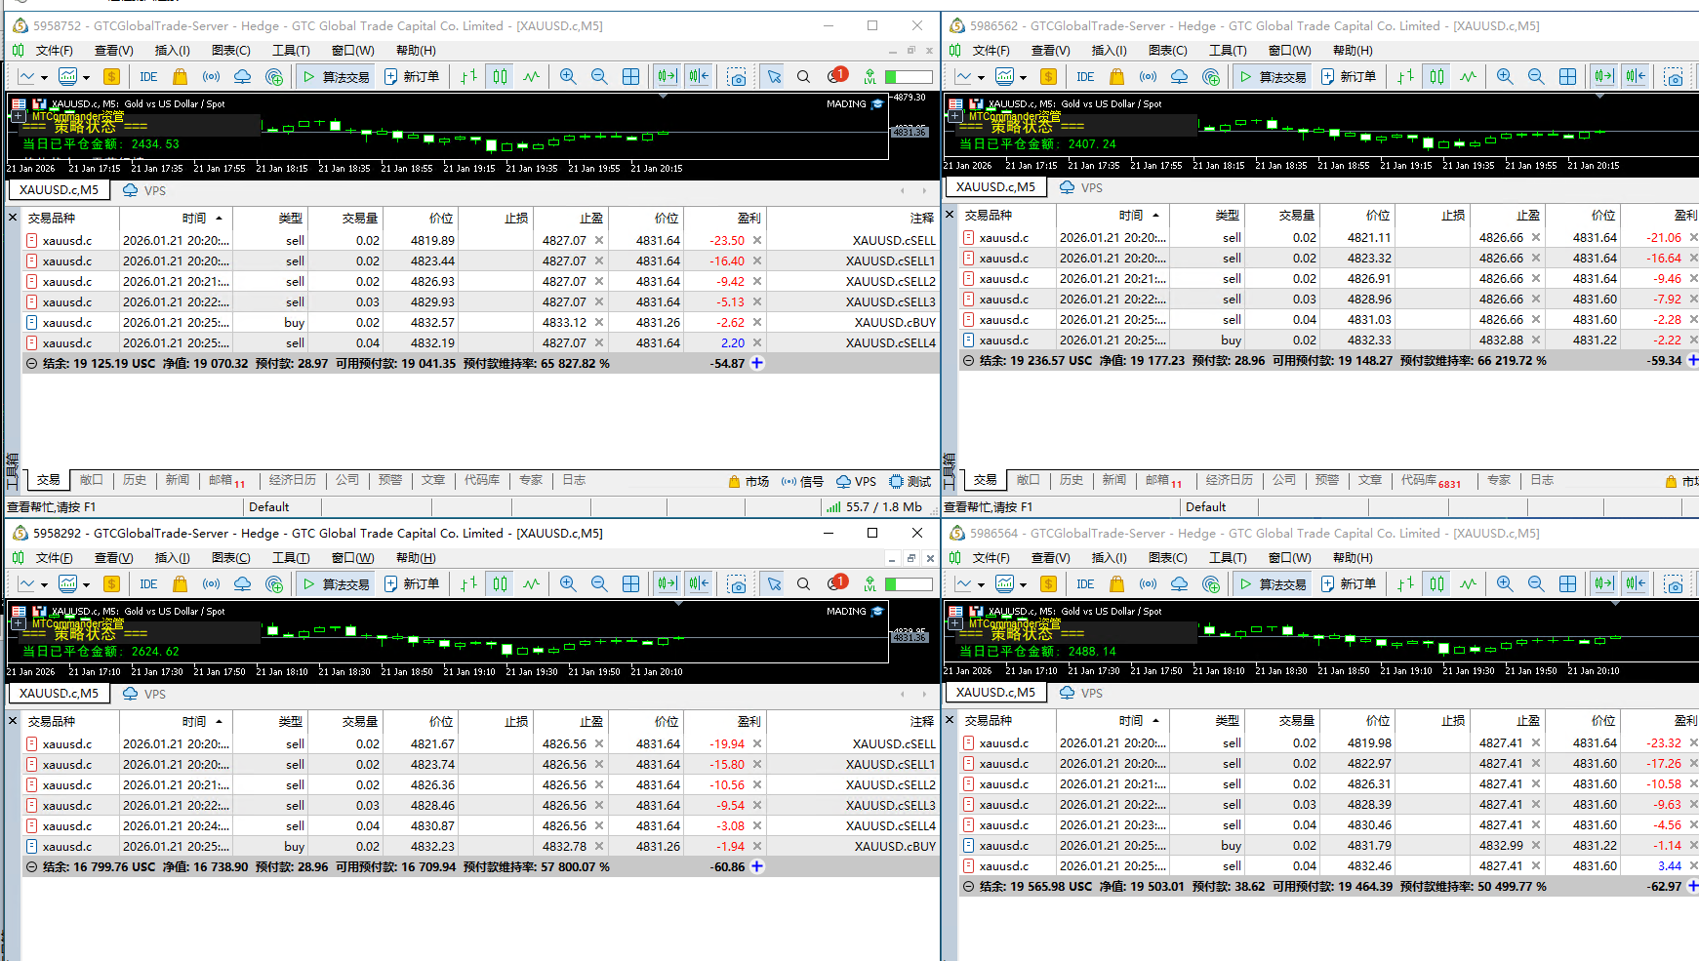Zoom out the chart in window 5958752
1699x961 pixels.
tap(599, 77)
